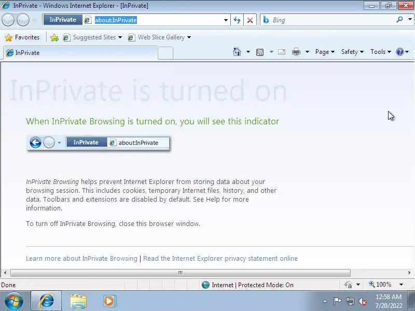Click the scroll left arrow
Viewport: 415px width, 311px height.
coord(5,273)
